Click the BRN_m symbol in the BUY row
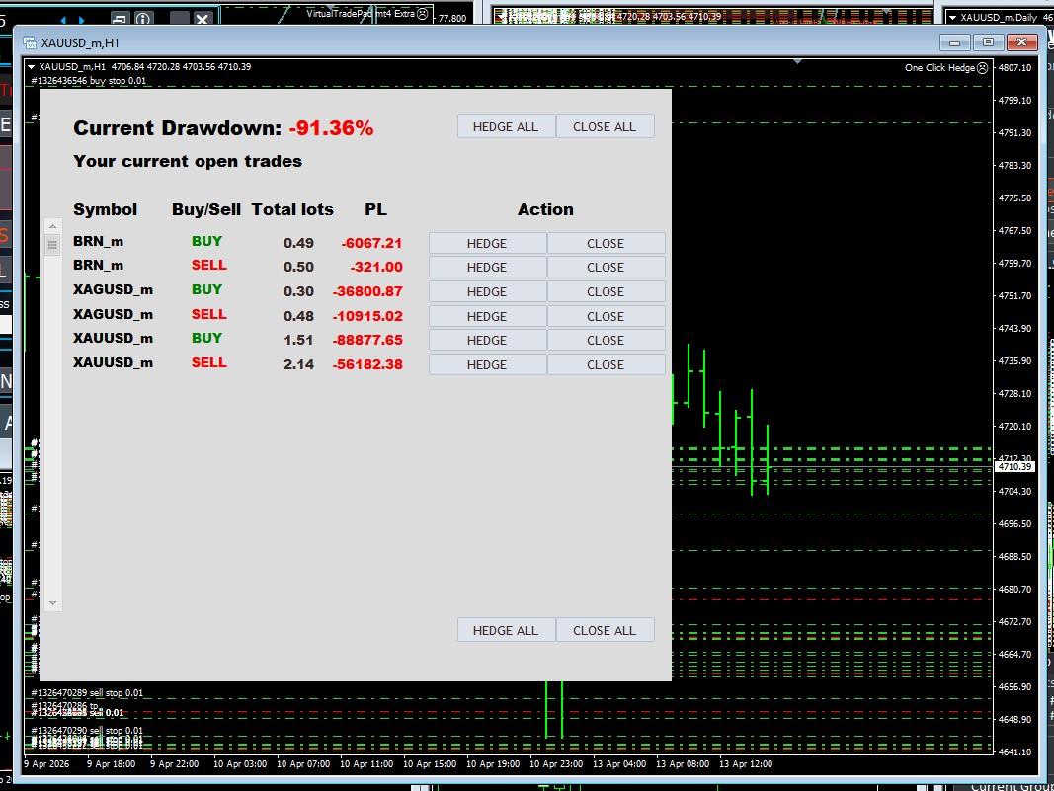The image size is (1054, 791). click(98, 241)
